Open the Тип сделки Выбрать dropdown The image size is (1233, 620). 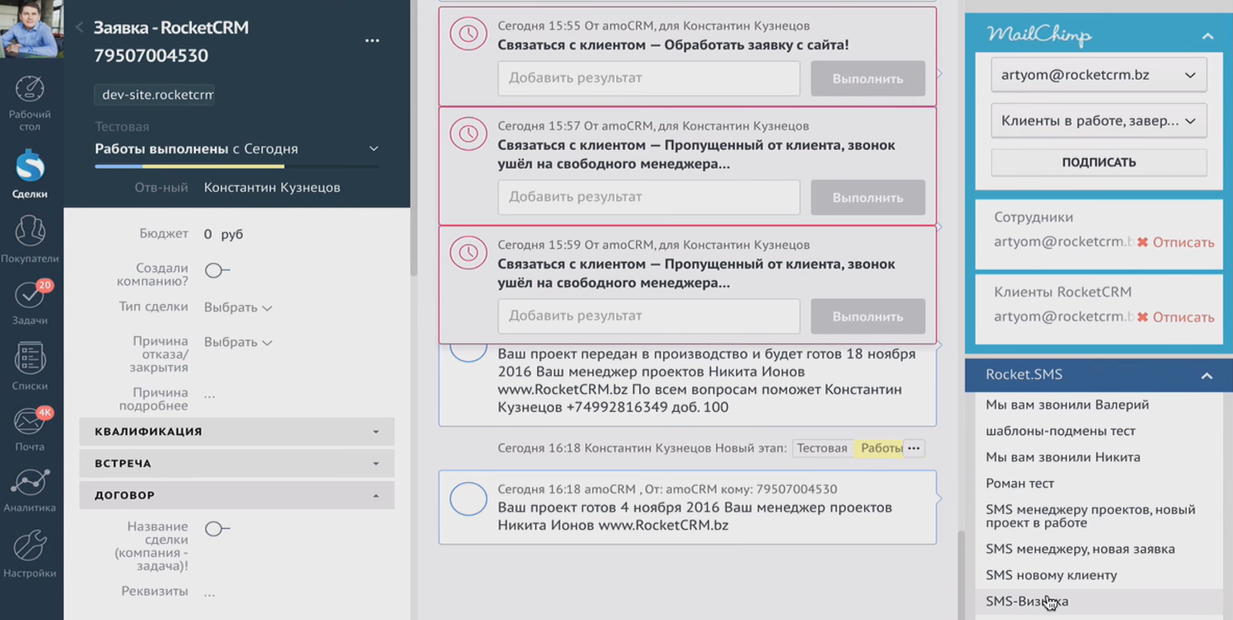[x=238, y=308]
